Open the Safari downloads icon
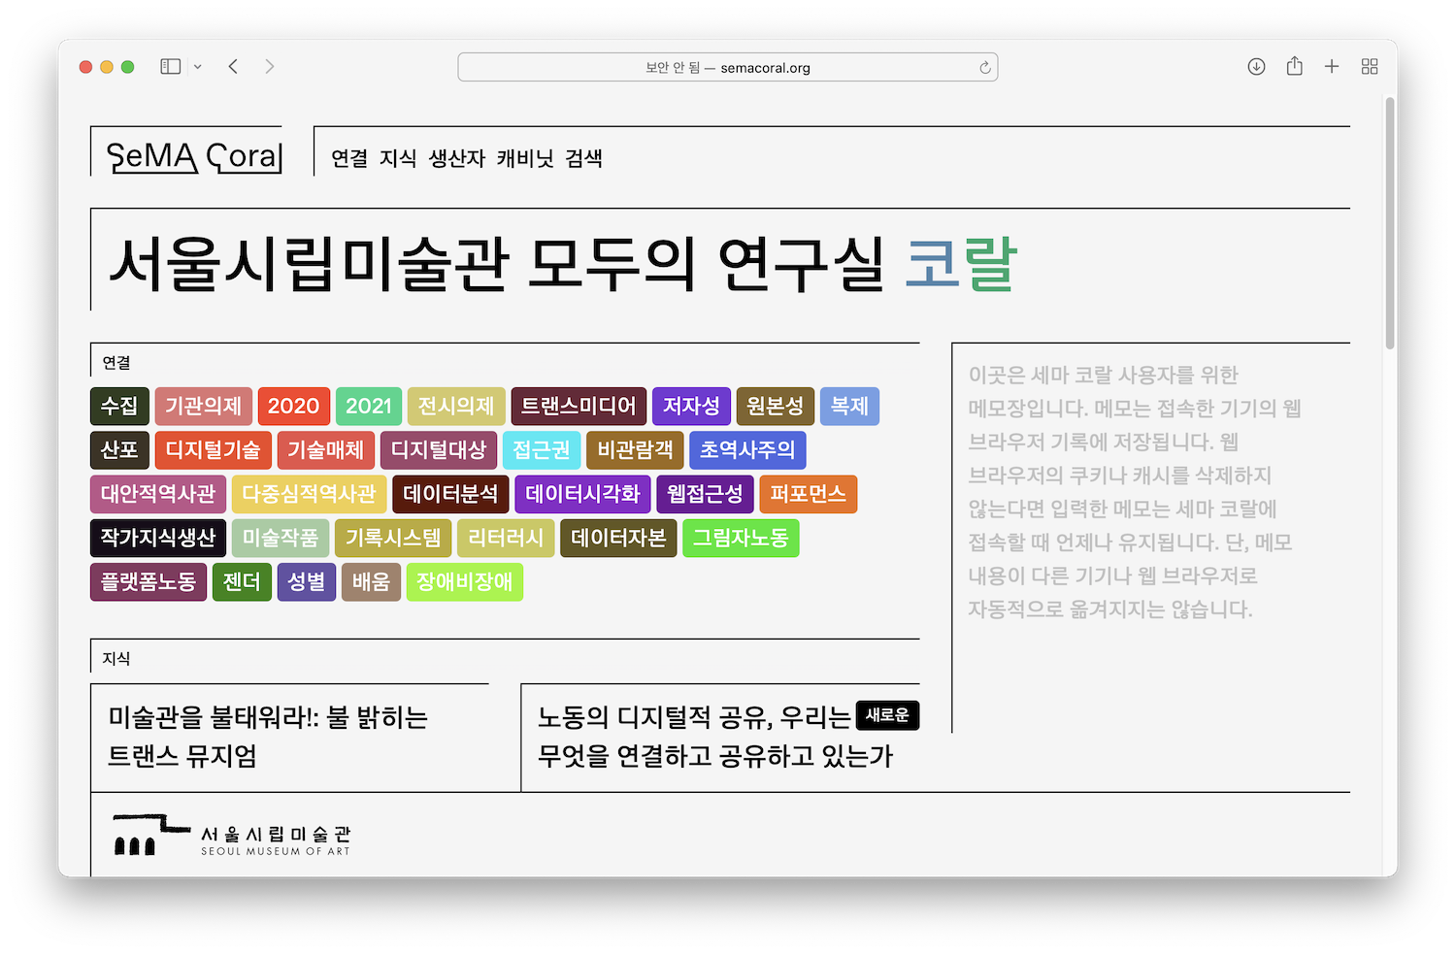The width and height of the screenshot is (1456, 954). tap(1256, 67)
